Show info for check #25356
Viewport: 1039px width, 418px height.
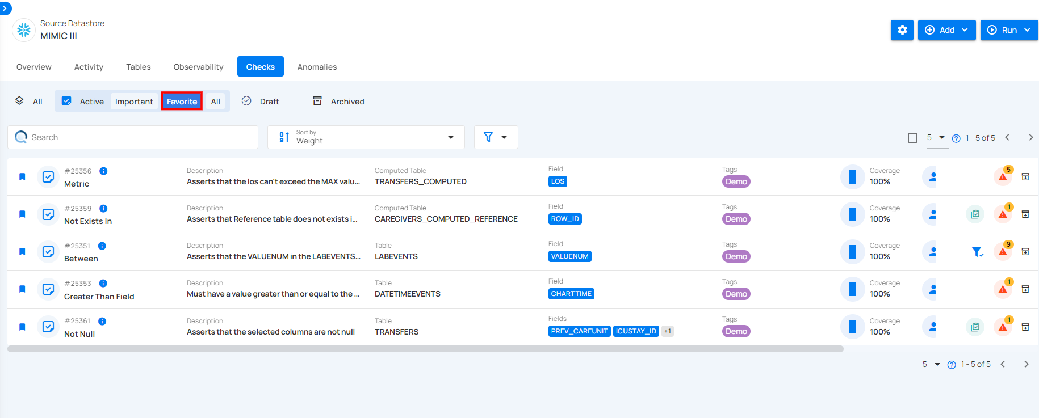[103, 171]
